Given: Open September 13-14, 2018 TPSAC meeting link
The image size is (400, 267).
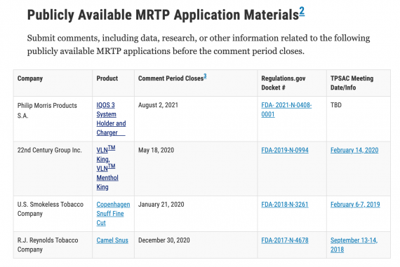Looking at the screenshot, I should [354, 245].
